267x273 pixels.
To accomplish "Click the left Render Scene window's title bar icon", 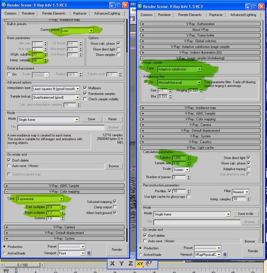I will [x=4, y=5].
